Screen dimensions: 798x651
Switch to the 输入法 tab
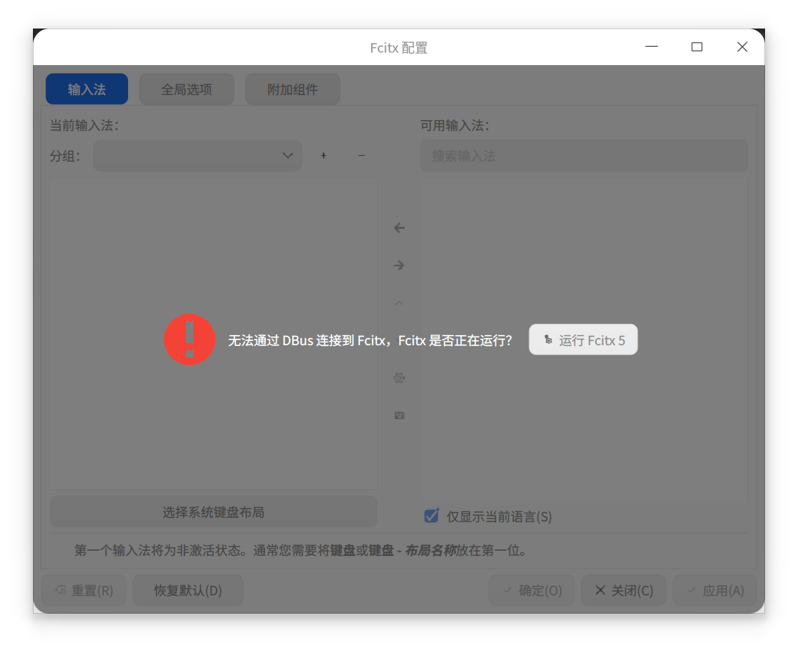tap(87, 89)
